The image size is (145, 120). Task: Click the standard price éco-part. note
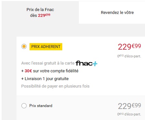[129, 114]
